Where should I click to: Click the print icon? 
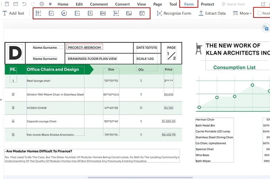tap(42, 4)
